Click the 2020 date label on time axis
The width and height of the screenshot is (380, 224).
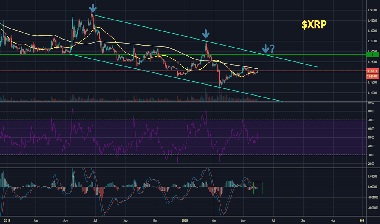tap(185, 220)
